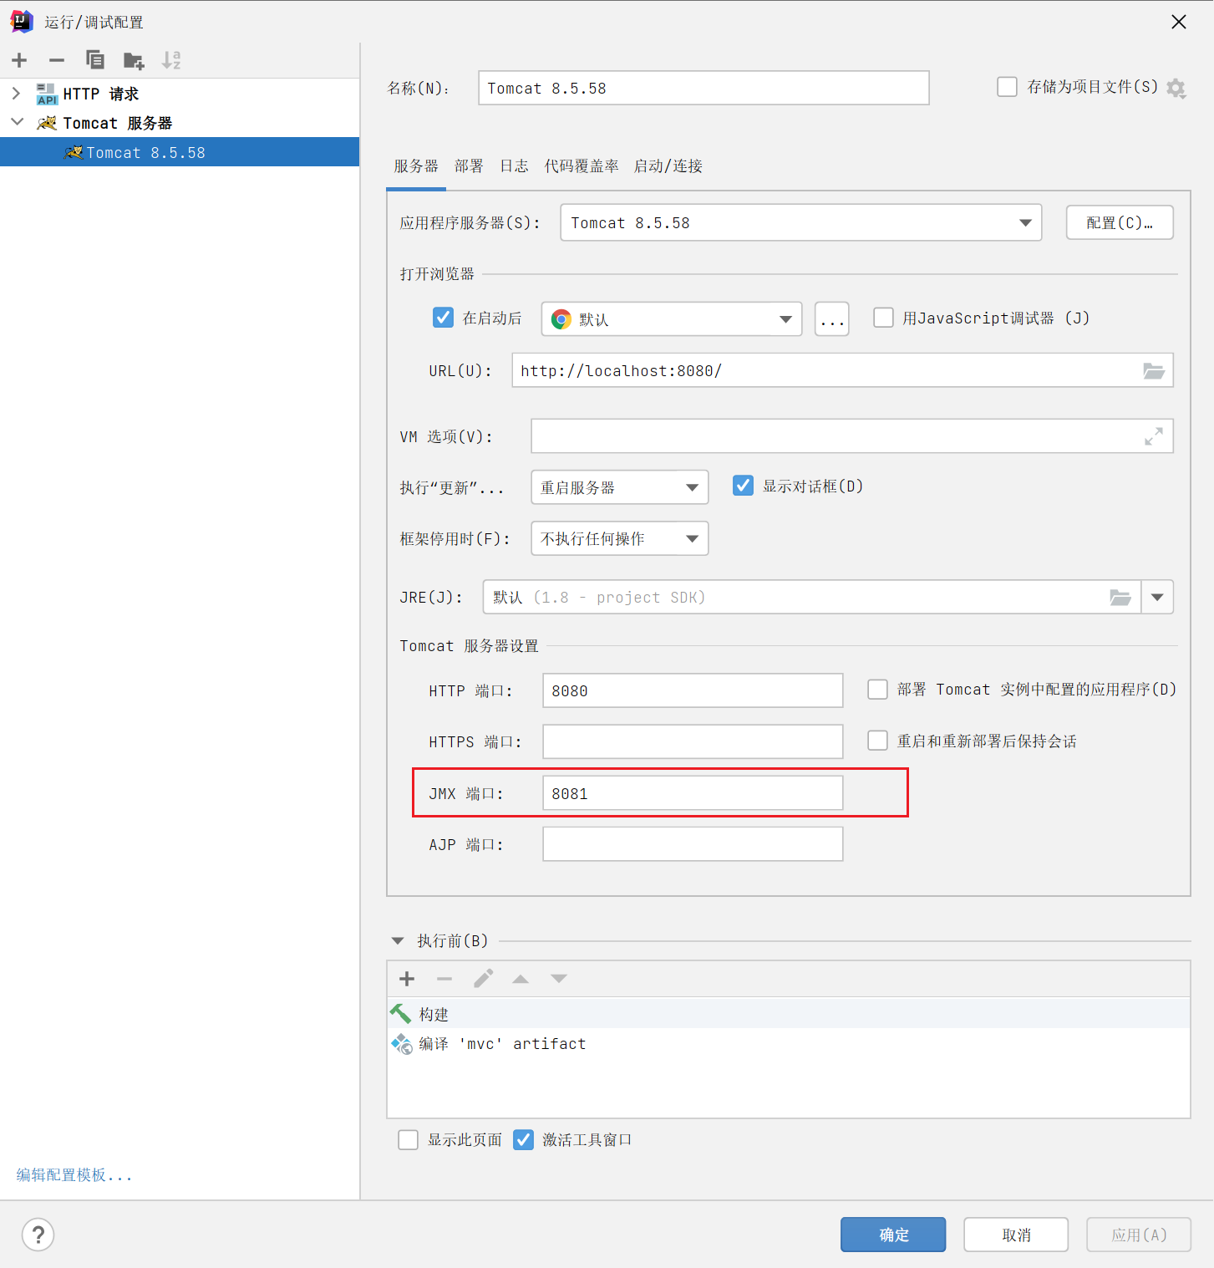Open the 框架停用时 dropdown
Image resolution: width=1214 pixels, height=1268 pixels.
point(620,538)
